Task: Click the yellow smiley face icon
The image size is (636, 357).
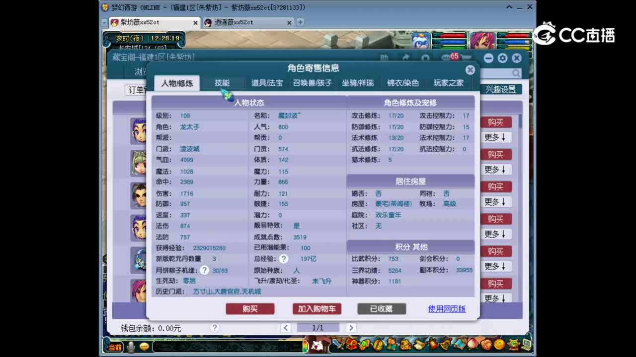Action: click(499, 344)
